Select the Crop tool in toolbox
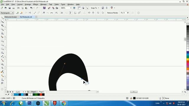Image resolution: width=189 pixels, height=106 pixels. [x=2, y=26]
